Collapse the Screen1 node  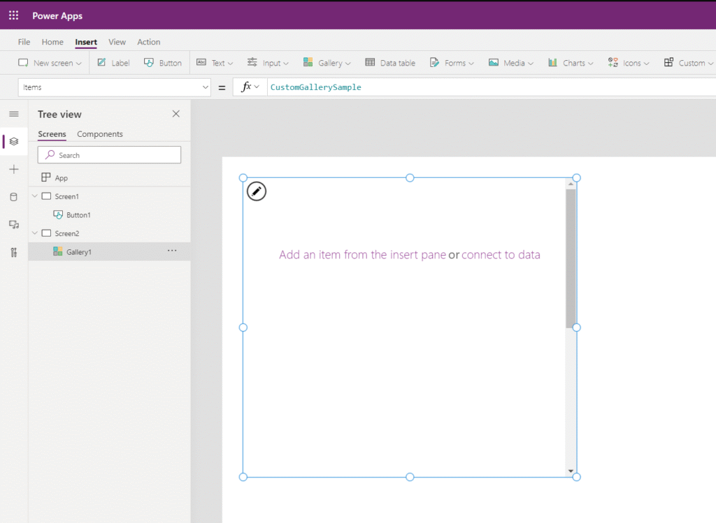click(35, 196)
